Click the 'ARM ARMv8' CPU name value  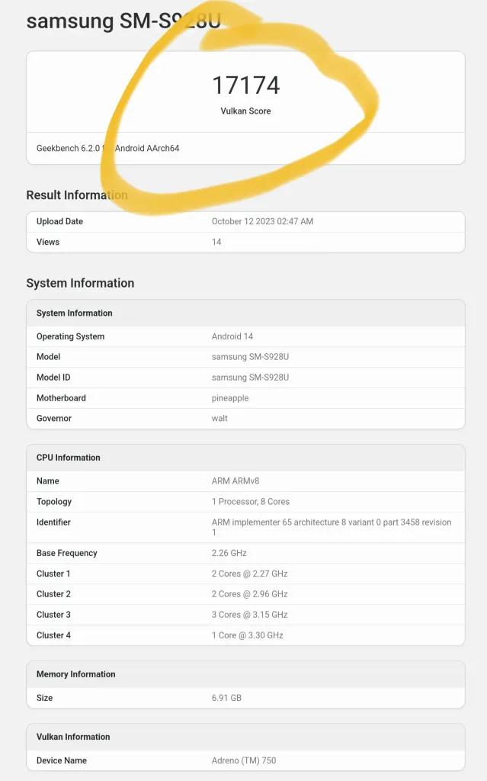point(235,481)
